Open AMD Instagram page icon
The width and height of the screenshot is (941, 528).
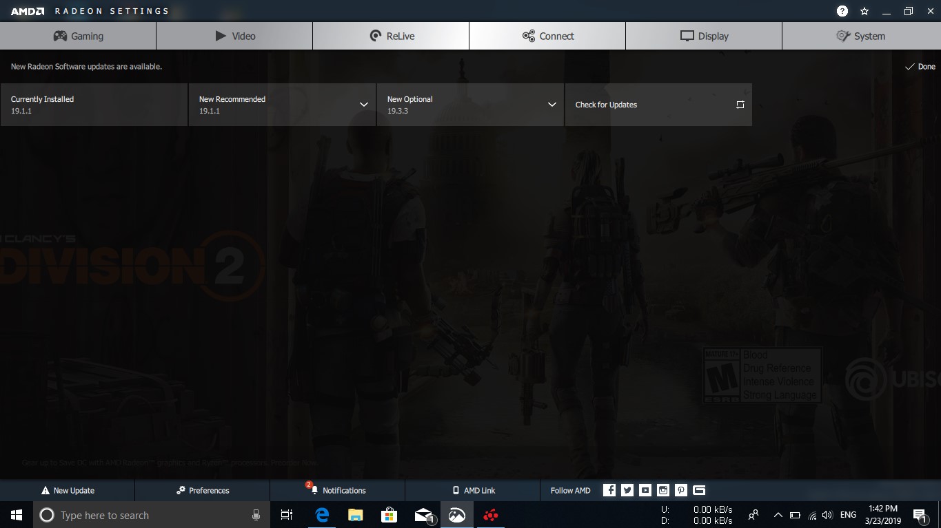(663, 490)
